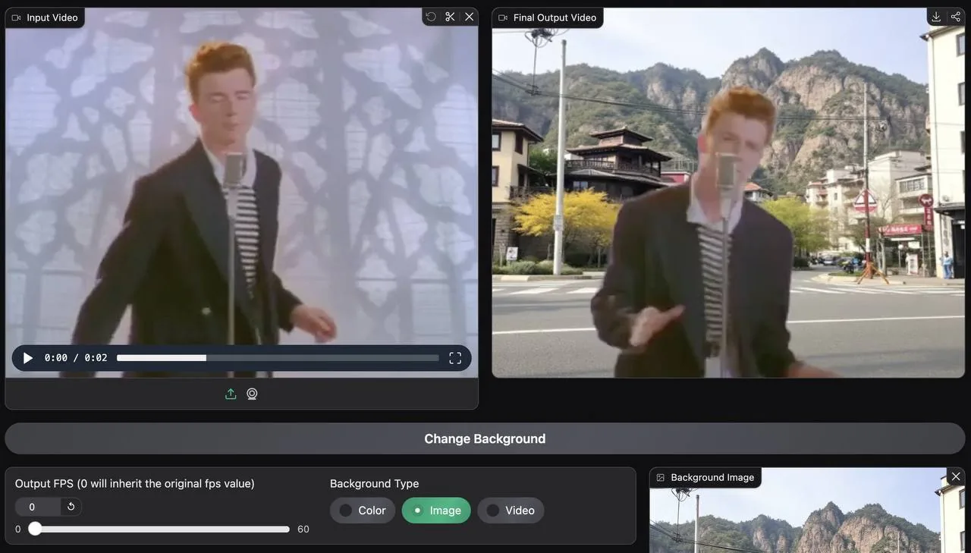Reset the Output FPS value
Image resolution: width=971 pixels, height=553 pixels.
pos(71,507)
